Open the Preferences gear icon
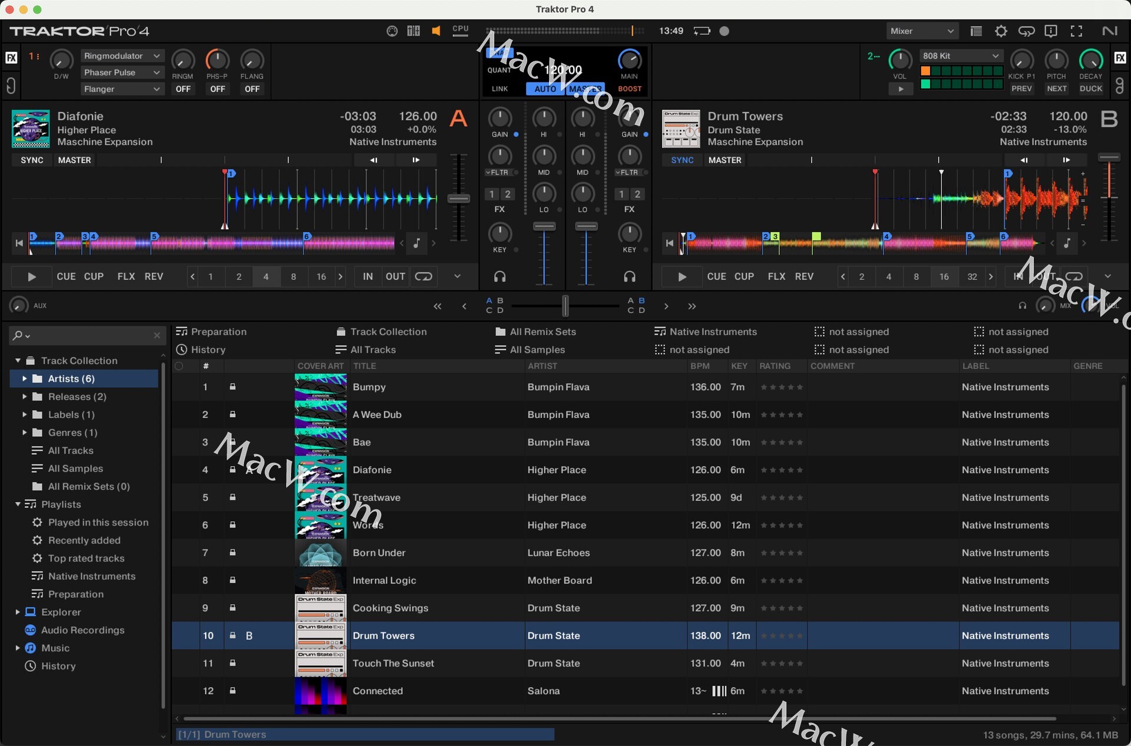This screenshot has width=1131, height=746. coord(1001,31)
